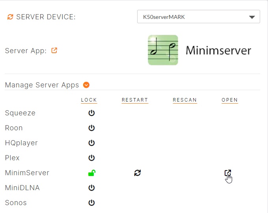Click the Minimserver logo image
Viewport: 268px width, 213px height.
(163, 50)
